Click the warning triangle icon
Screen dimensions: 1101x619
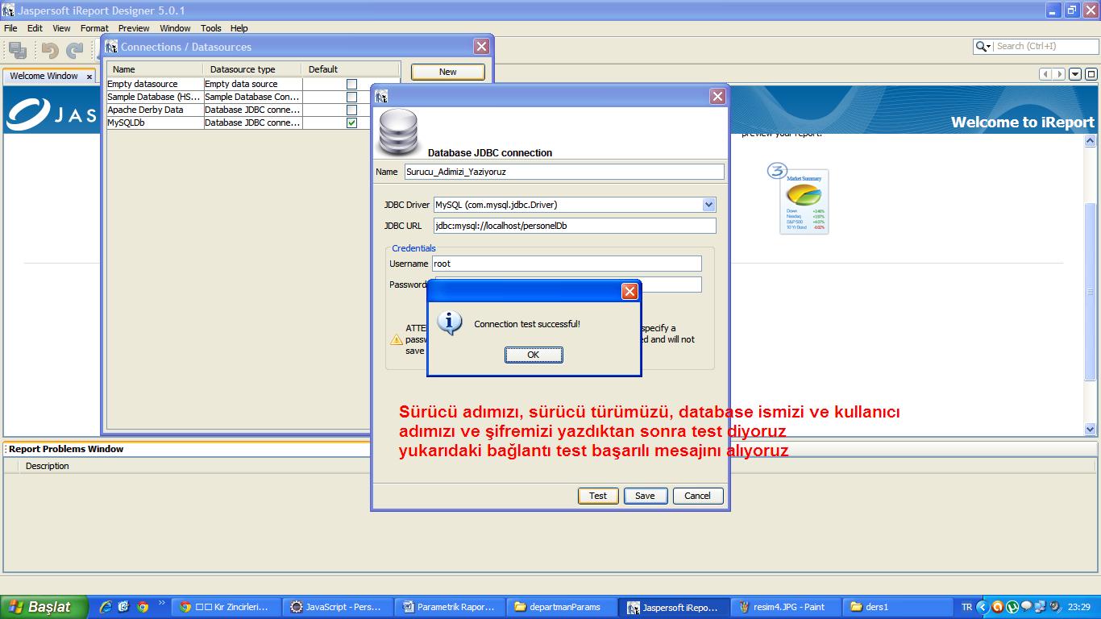[396, 340]
